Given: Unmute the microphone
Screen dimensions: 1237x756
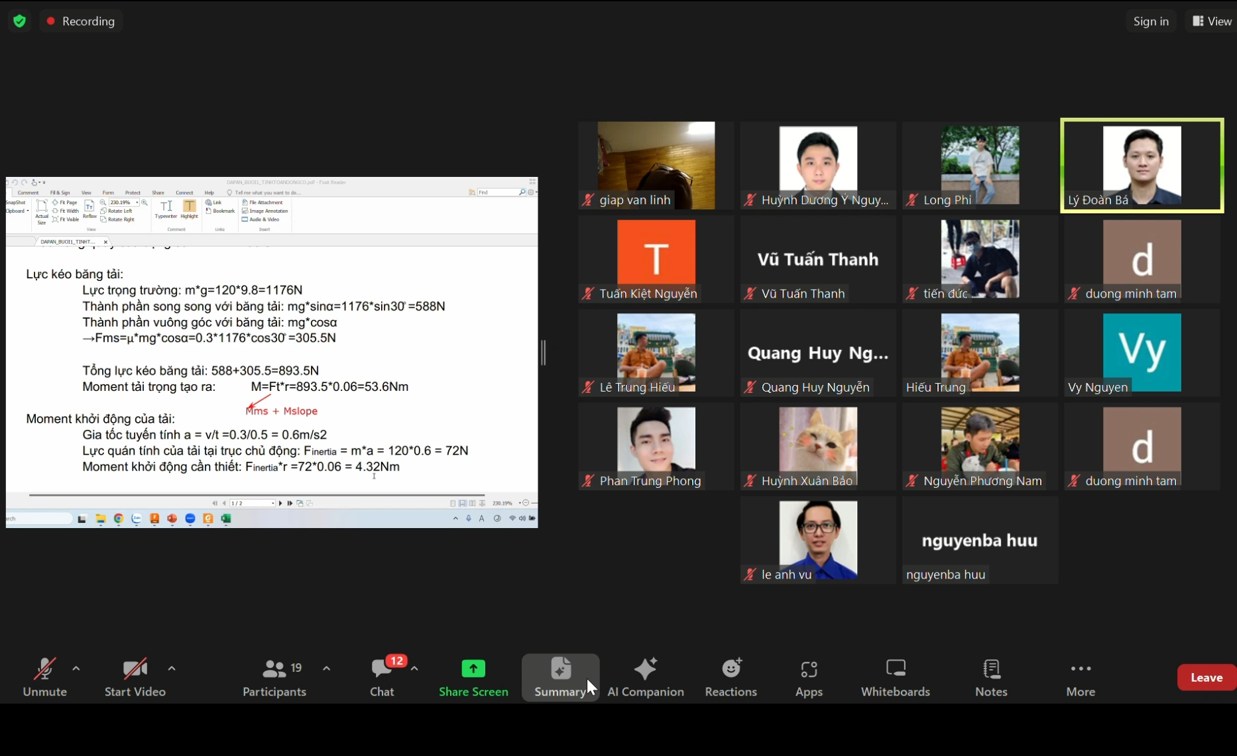Looking at the screenshot, I should coord(45,677).
